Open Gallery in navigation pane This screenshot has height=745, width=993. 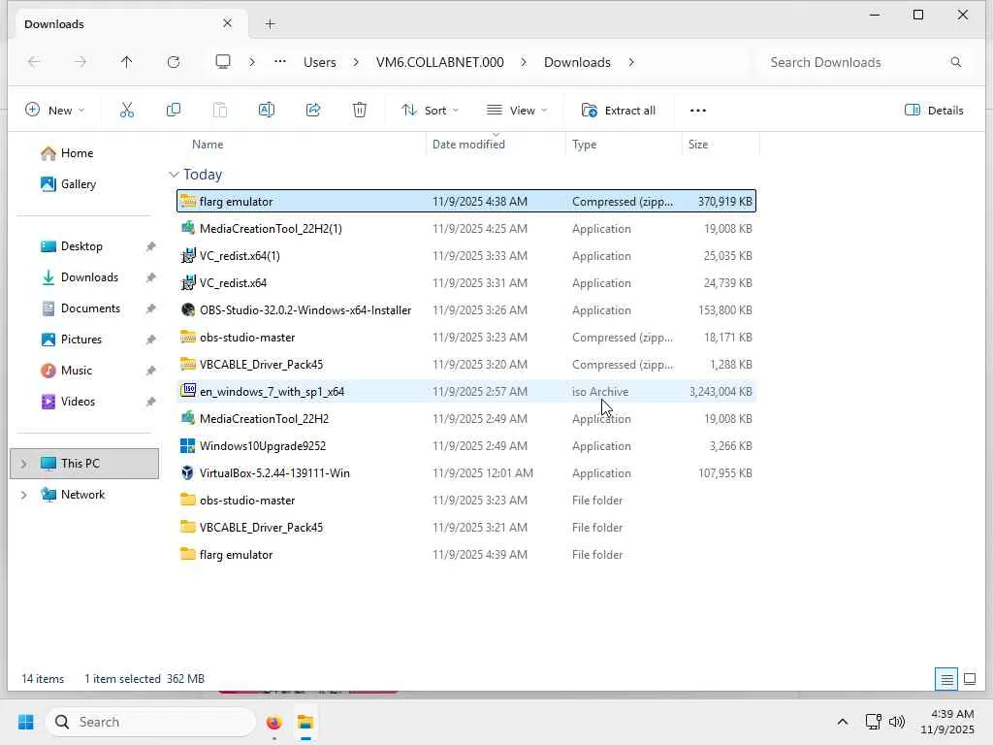coord(69,184)
